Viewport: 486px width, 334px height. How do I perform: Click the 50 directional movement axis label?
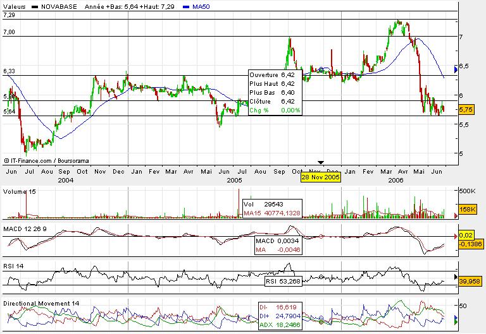pyautogui.click(x=463, y=306)
